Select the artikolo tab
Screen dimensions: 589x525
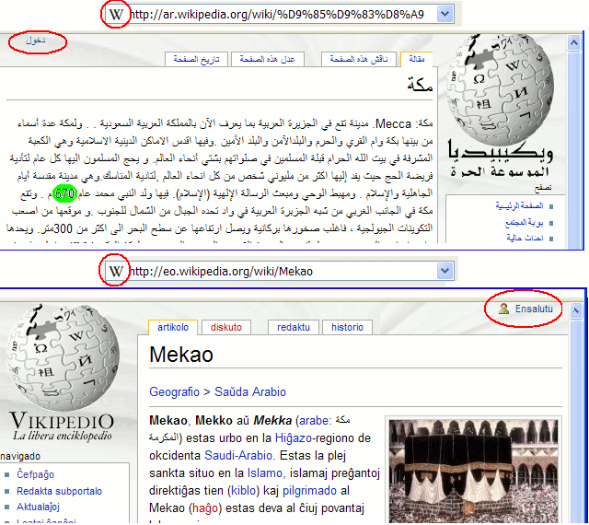coord(172,327)
